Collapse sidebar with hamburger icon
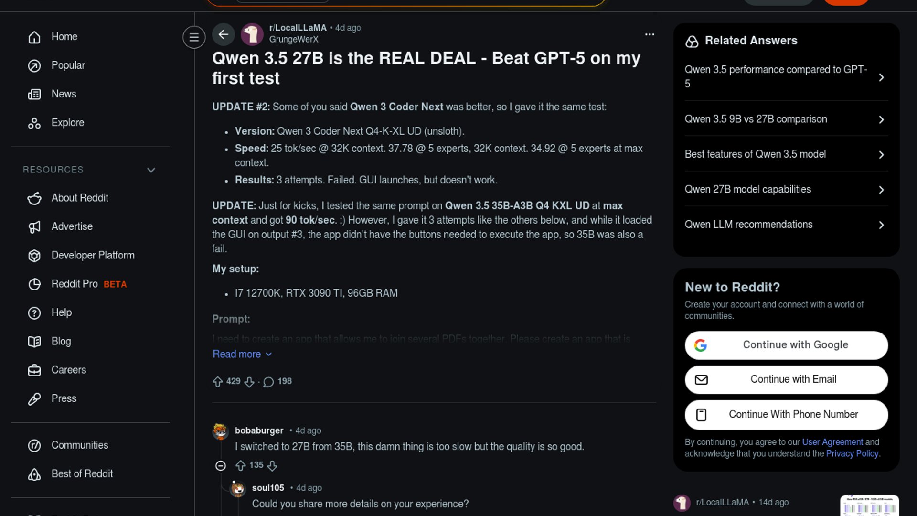This screenshot has width=917, height=516. coord(194,37)
